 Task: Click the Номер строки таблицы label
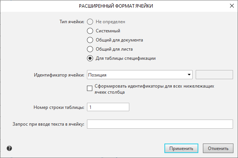click(x=59, y=107)
